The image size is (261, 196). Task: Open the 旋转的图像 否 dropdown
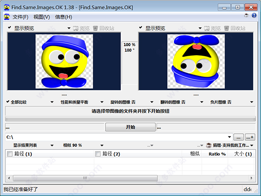click(x=152, y=102)
